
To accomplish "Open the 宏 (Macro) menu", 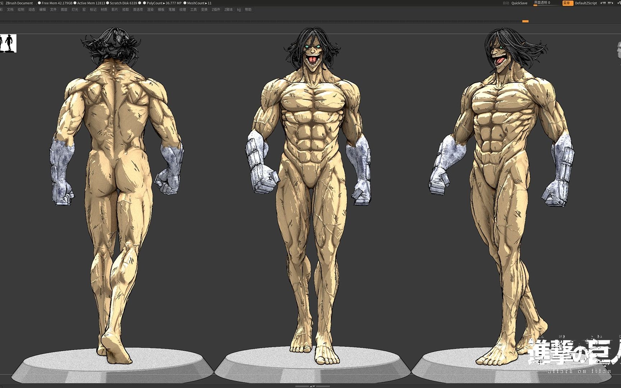I will click(84, 10).
